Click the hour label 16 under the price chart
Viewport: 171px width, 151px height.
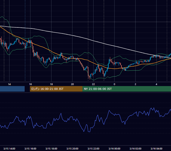click(30, 84)
